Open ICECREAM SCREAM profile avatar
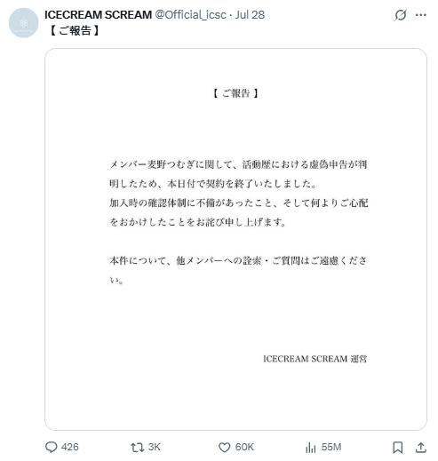This screenshot has height=461, width=438. pos(24,23)
